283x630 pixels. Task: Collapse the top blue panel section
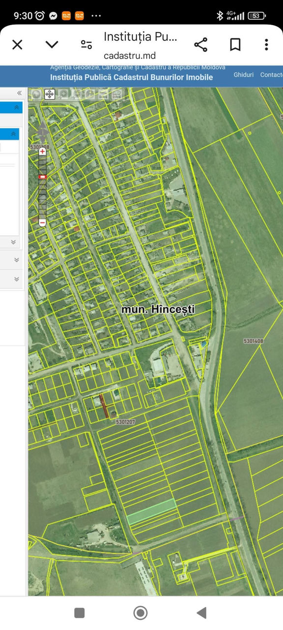coord(16,107)
